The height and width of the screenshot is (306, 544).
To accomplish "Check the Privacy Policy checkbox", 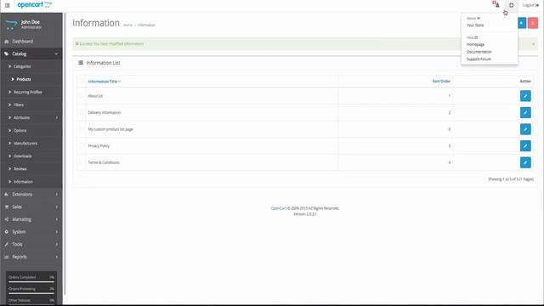I will click(x=82, y=145).
